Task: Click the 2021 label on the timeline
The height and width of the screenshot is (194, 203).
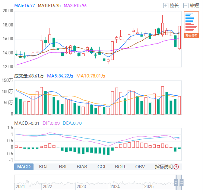Action: click(20, 187)
